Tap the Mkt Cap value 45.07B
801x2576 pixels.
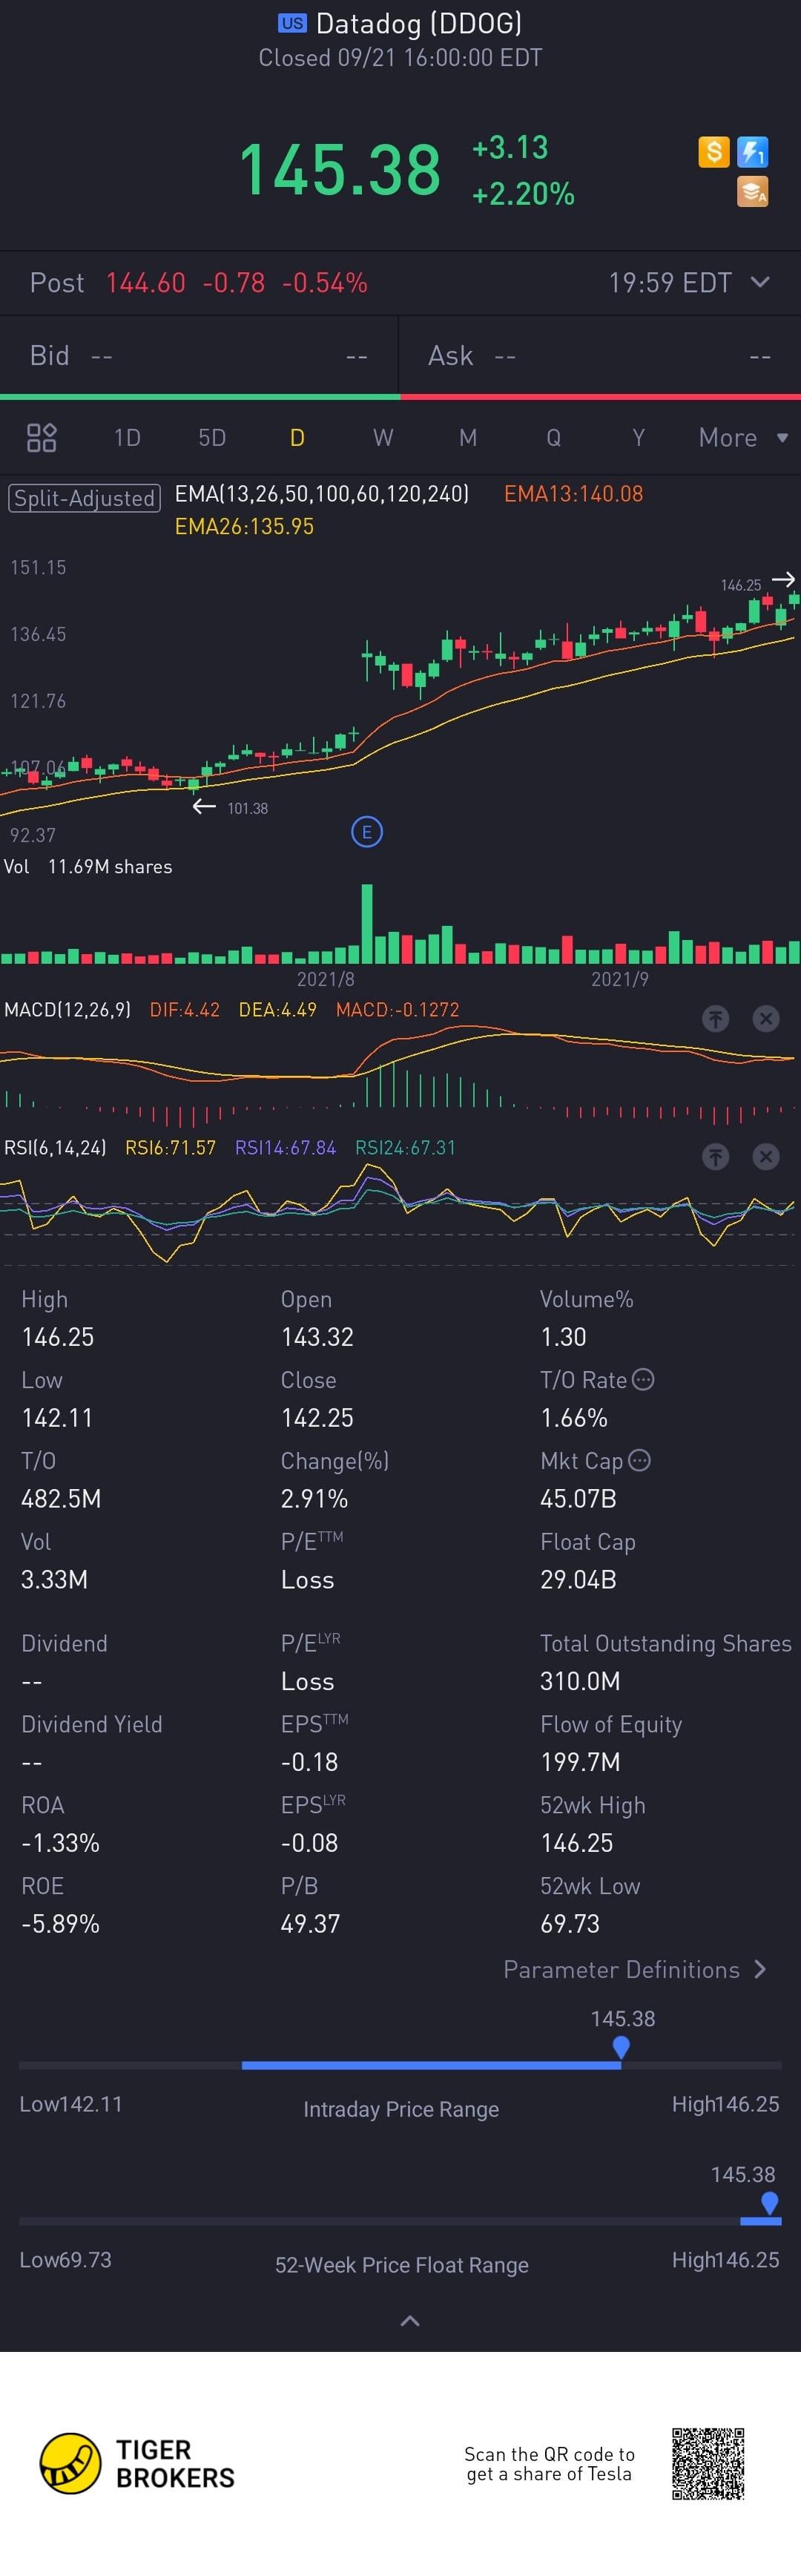click(578, 1499)
